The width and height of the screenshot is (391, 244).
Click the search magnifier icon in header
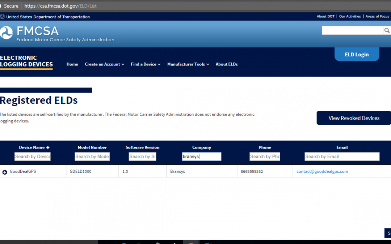[387, 30]
